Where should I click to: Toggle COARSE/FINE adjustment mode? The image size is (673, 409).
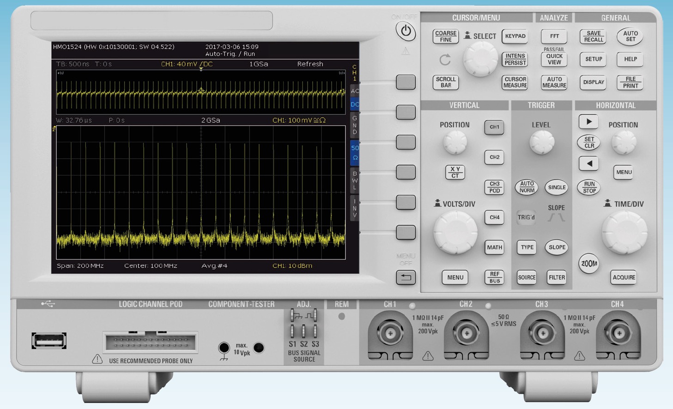[x=445, y=36]
